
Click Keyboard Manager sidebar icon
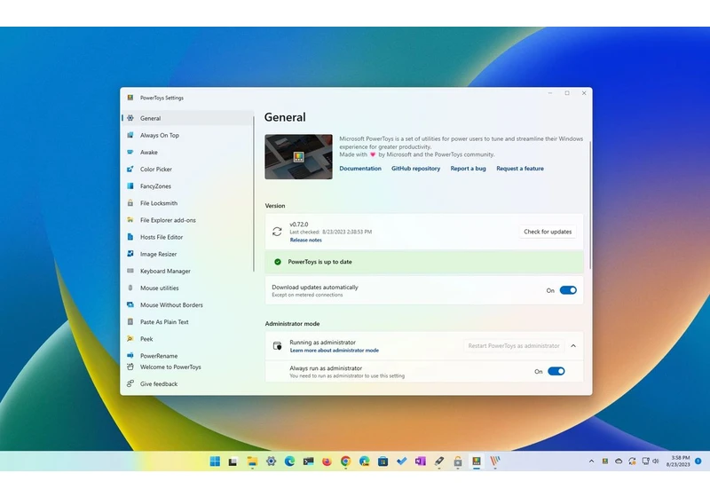pyautogui.click(x=130, y=271)
